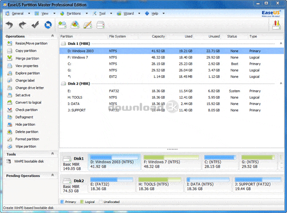Open the General menu dropdown arrow
This screenshot has height=213, width=287.
[29, 14]
